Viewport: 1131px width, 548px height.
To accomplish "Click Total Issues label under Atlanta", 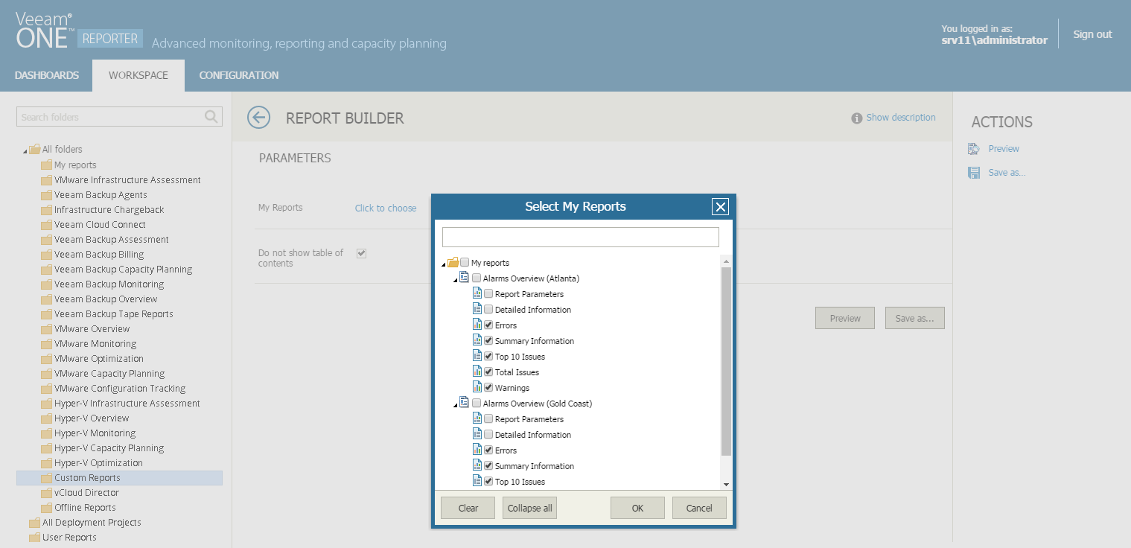I will 517,372.
